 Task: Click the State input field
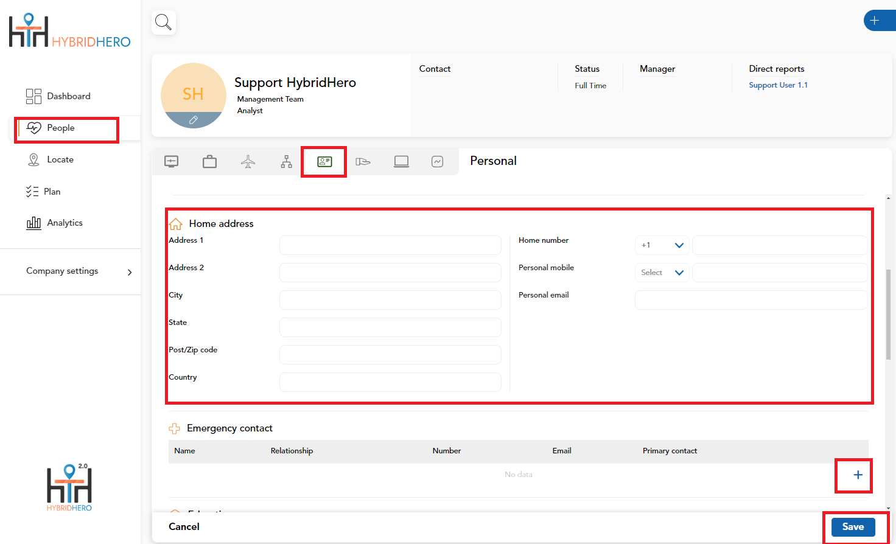point(390,327)
